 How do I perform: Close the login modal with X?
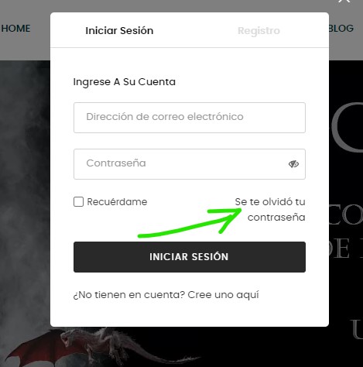tap(344, 2)
